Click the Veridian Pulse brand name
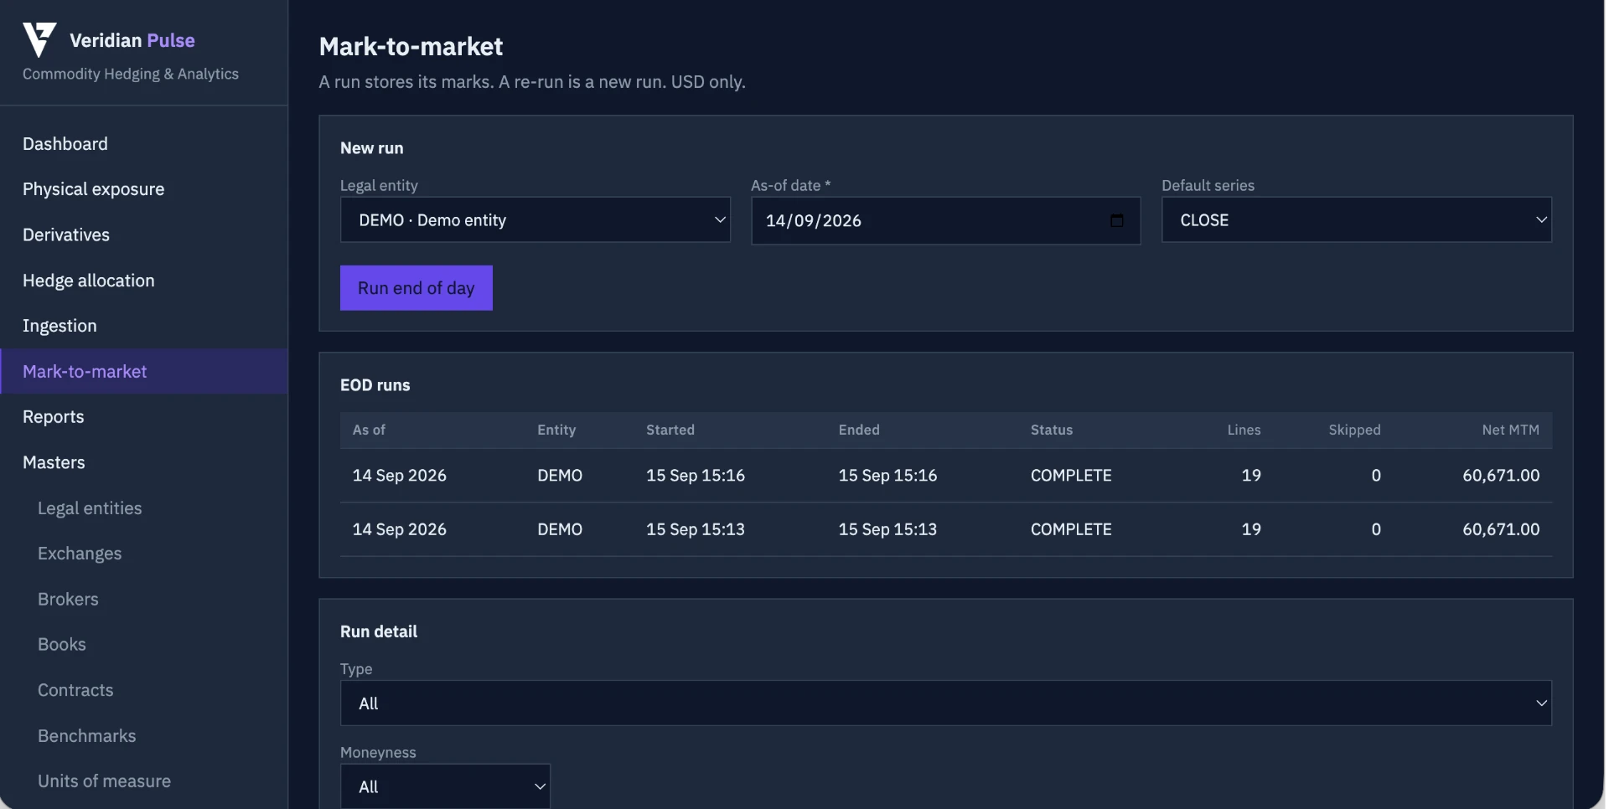 coord(132,40)
